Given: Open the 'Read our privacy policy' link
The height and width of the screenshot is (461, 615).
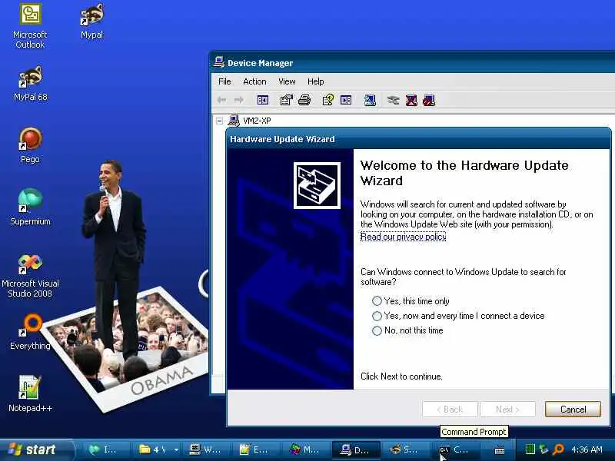Looking at the screenshot, I should click(x=403, y=237).
